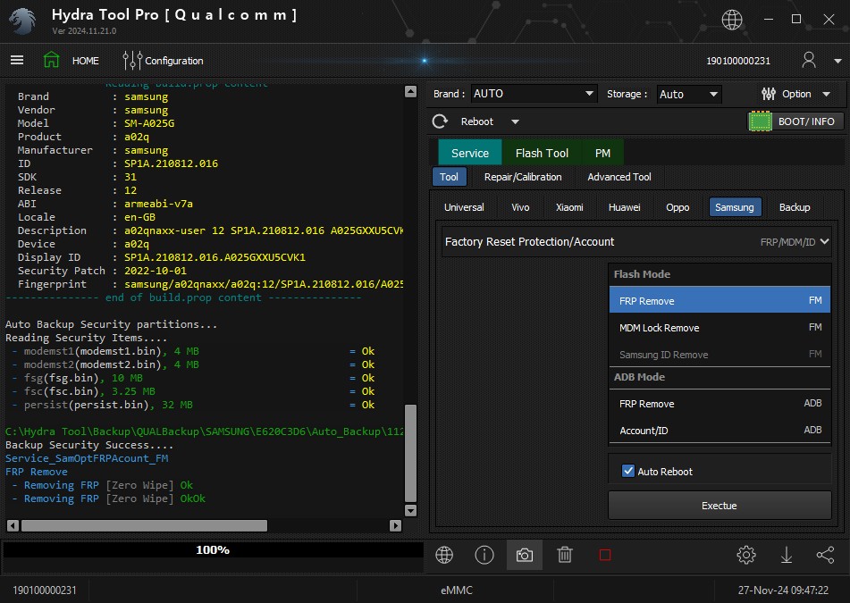The image size is (850, 603).
Task: Click the Configuration label
Action: tap(174, 61)
